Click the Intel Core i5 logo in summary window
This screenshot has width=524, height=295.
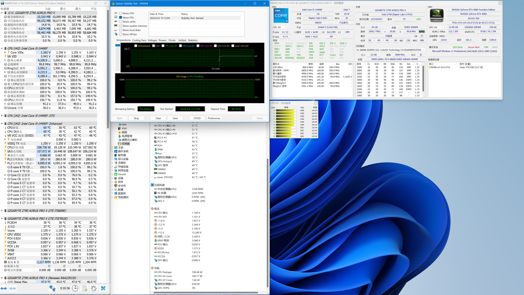[281, 16]
